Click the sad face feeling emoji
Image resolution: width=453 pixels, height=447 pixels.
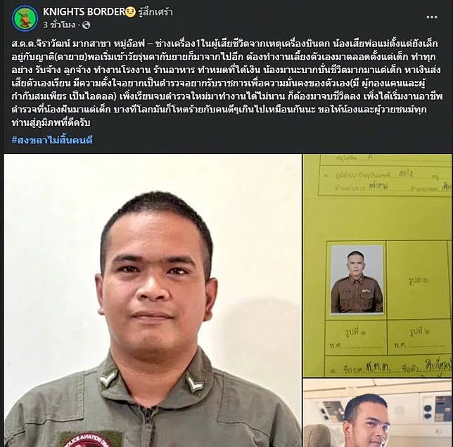[130, 12]
